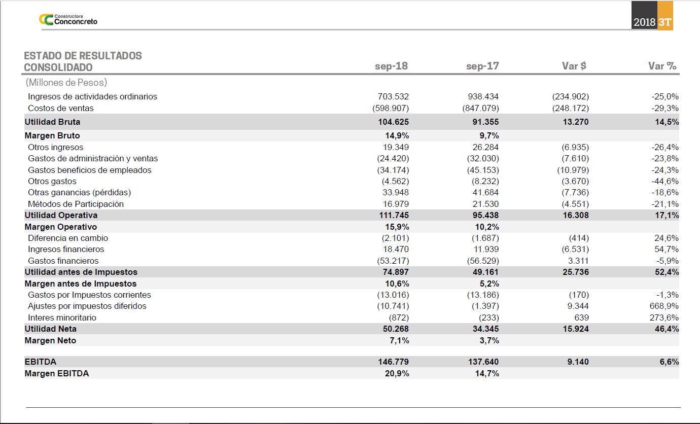Click the 2018 3T badge
Viewport: 700px width, 424px height.
click(x=652, y=22)
